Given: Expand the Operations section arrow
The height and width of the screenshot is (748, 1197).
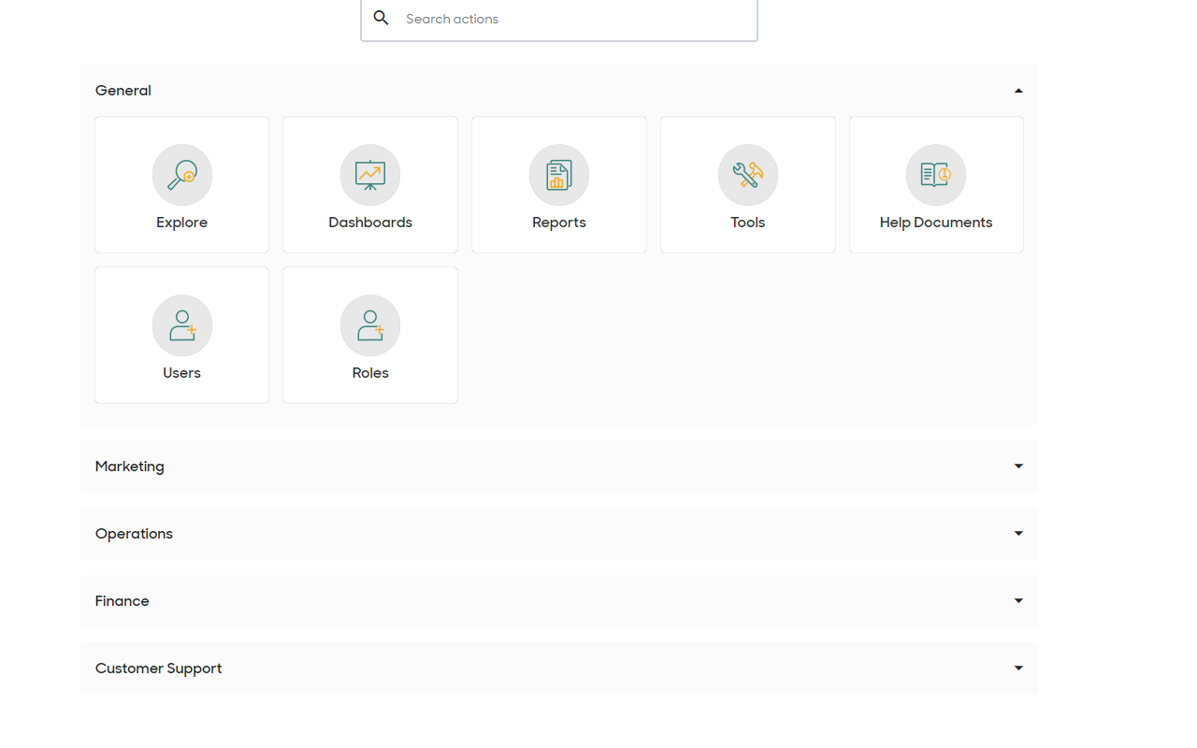Looking at the screenshot, I should [x=1018, y=534].
